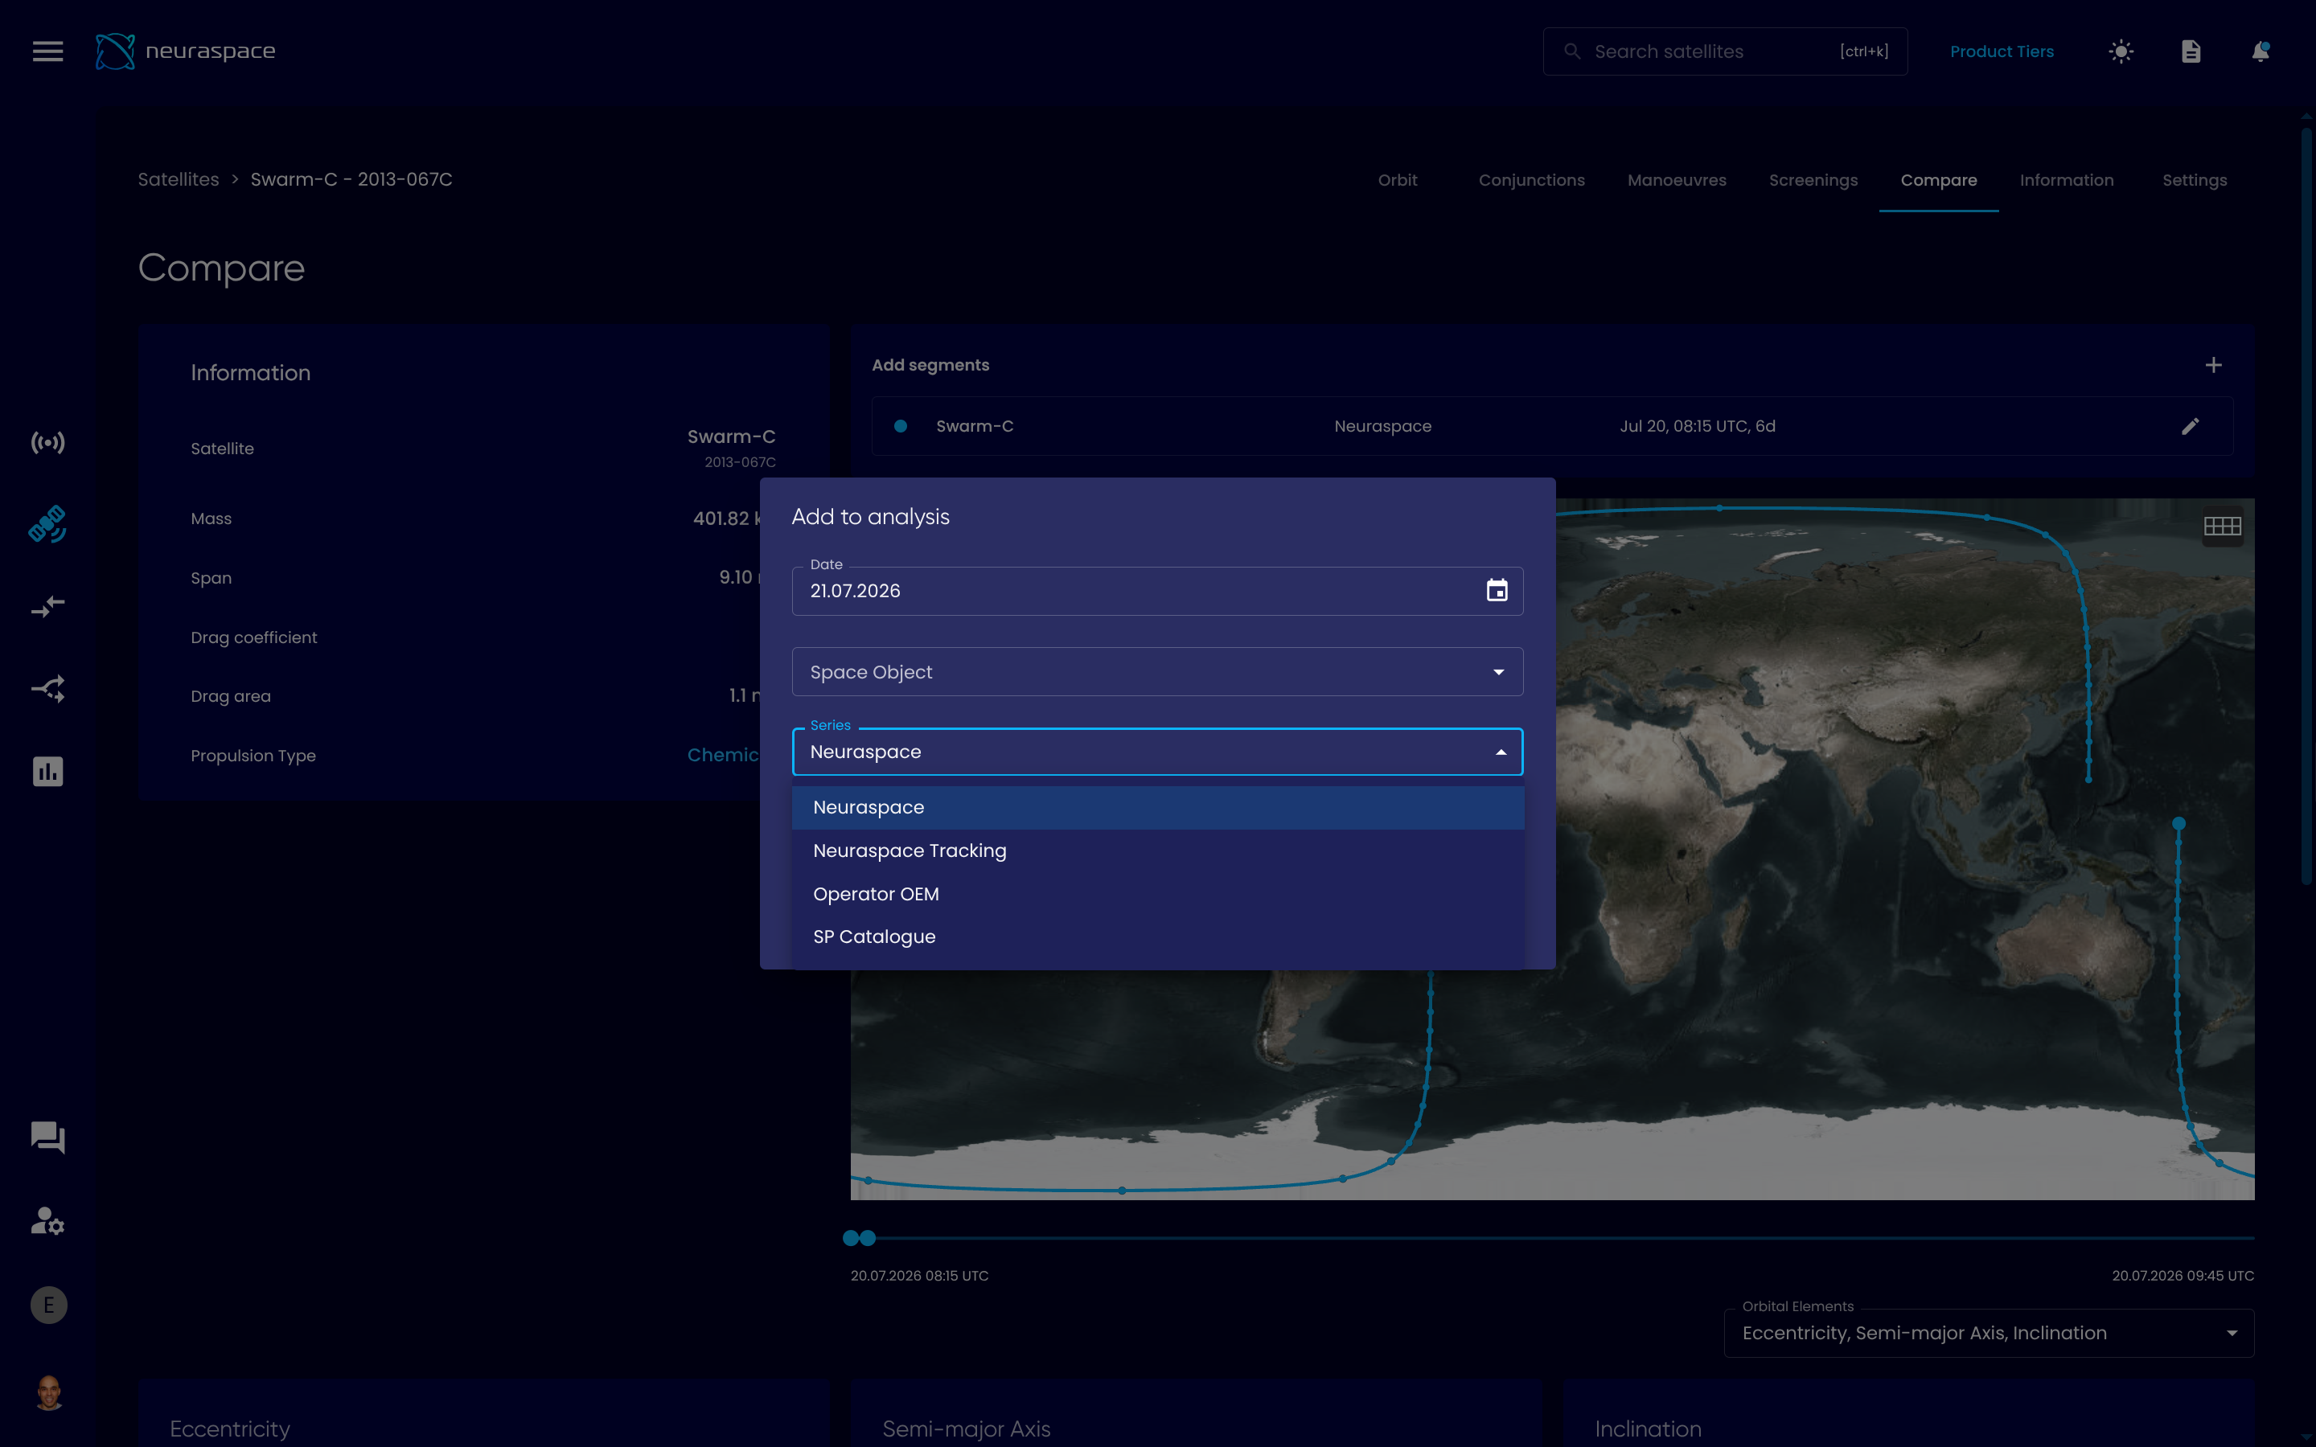The image size is (2316, 1447).
Task: Click the search magnifier icon
Action: point(1571,51)
